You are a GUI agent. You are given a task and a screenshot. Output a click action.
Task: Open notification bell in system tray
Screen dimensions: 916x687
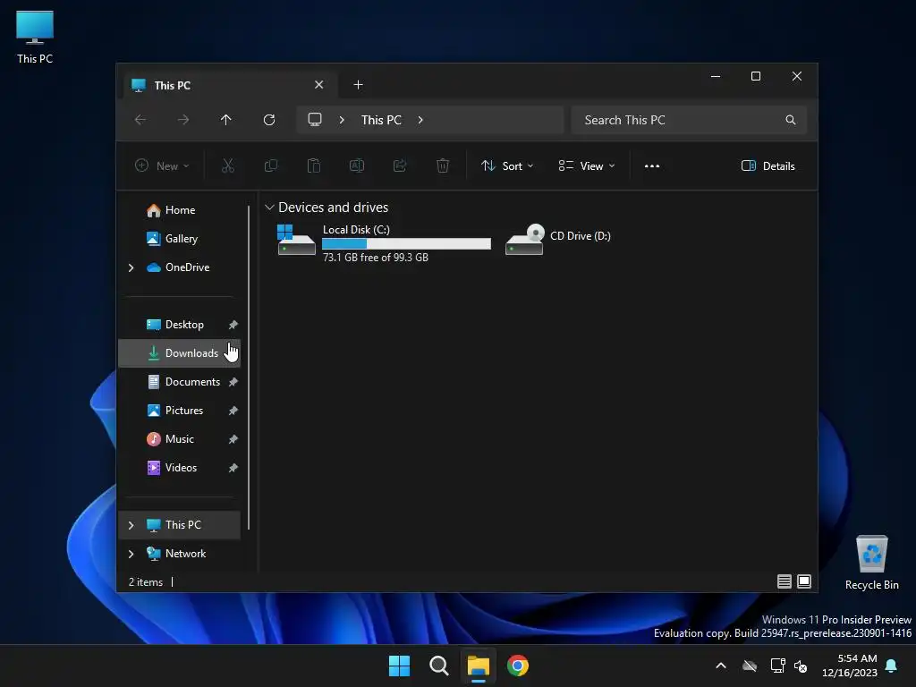(892, 666)
